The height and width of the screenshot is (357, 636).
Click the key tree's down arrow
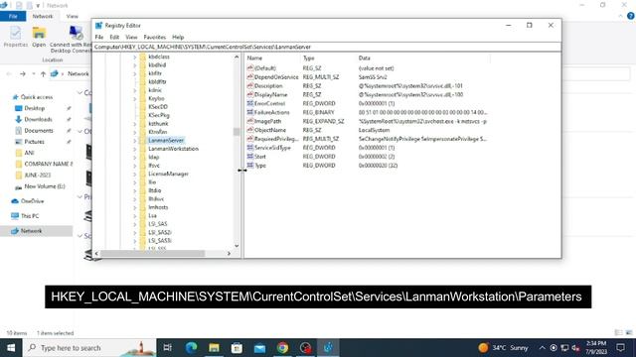(x=237, y=246)
